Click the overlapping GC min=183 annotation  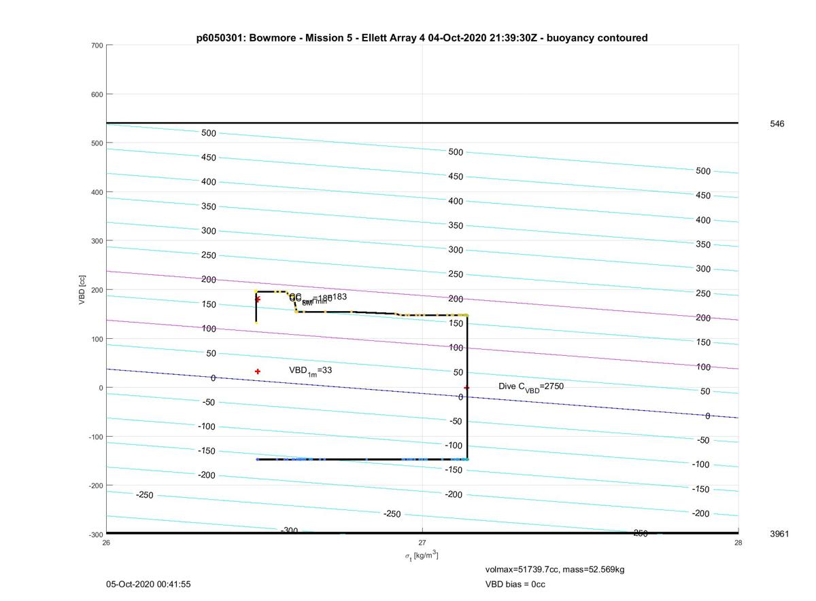pyautogui.click(x=318, y=298)
